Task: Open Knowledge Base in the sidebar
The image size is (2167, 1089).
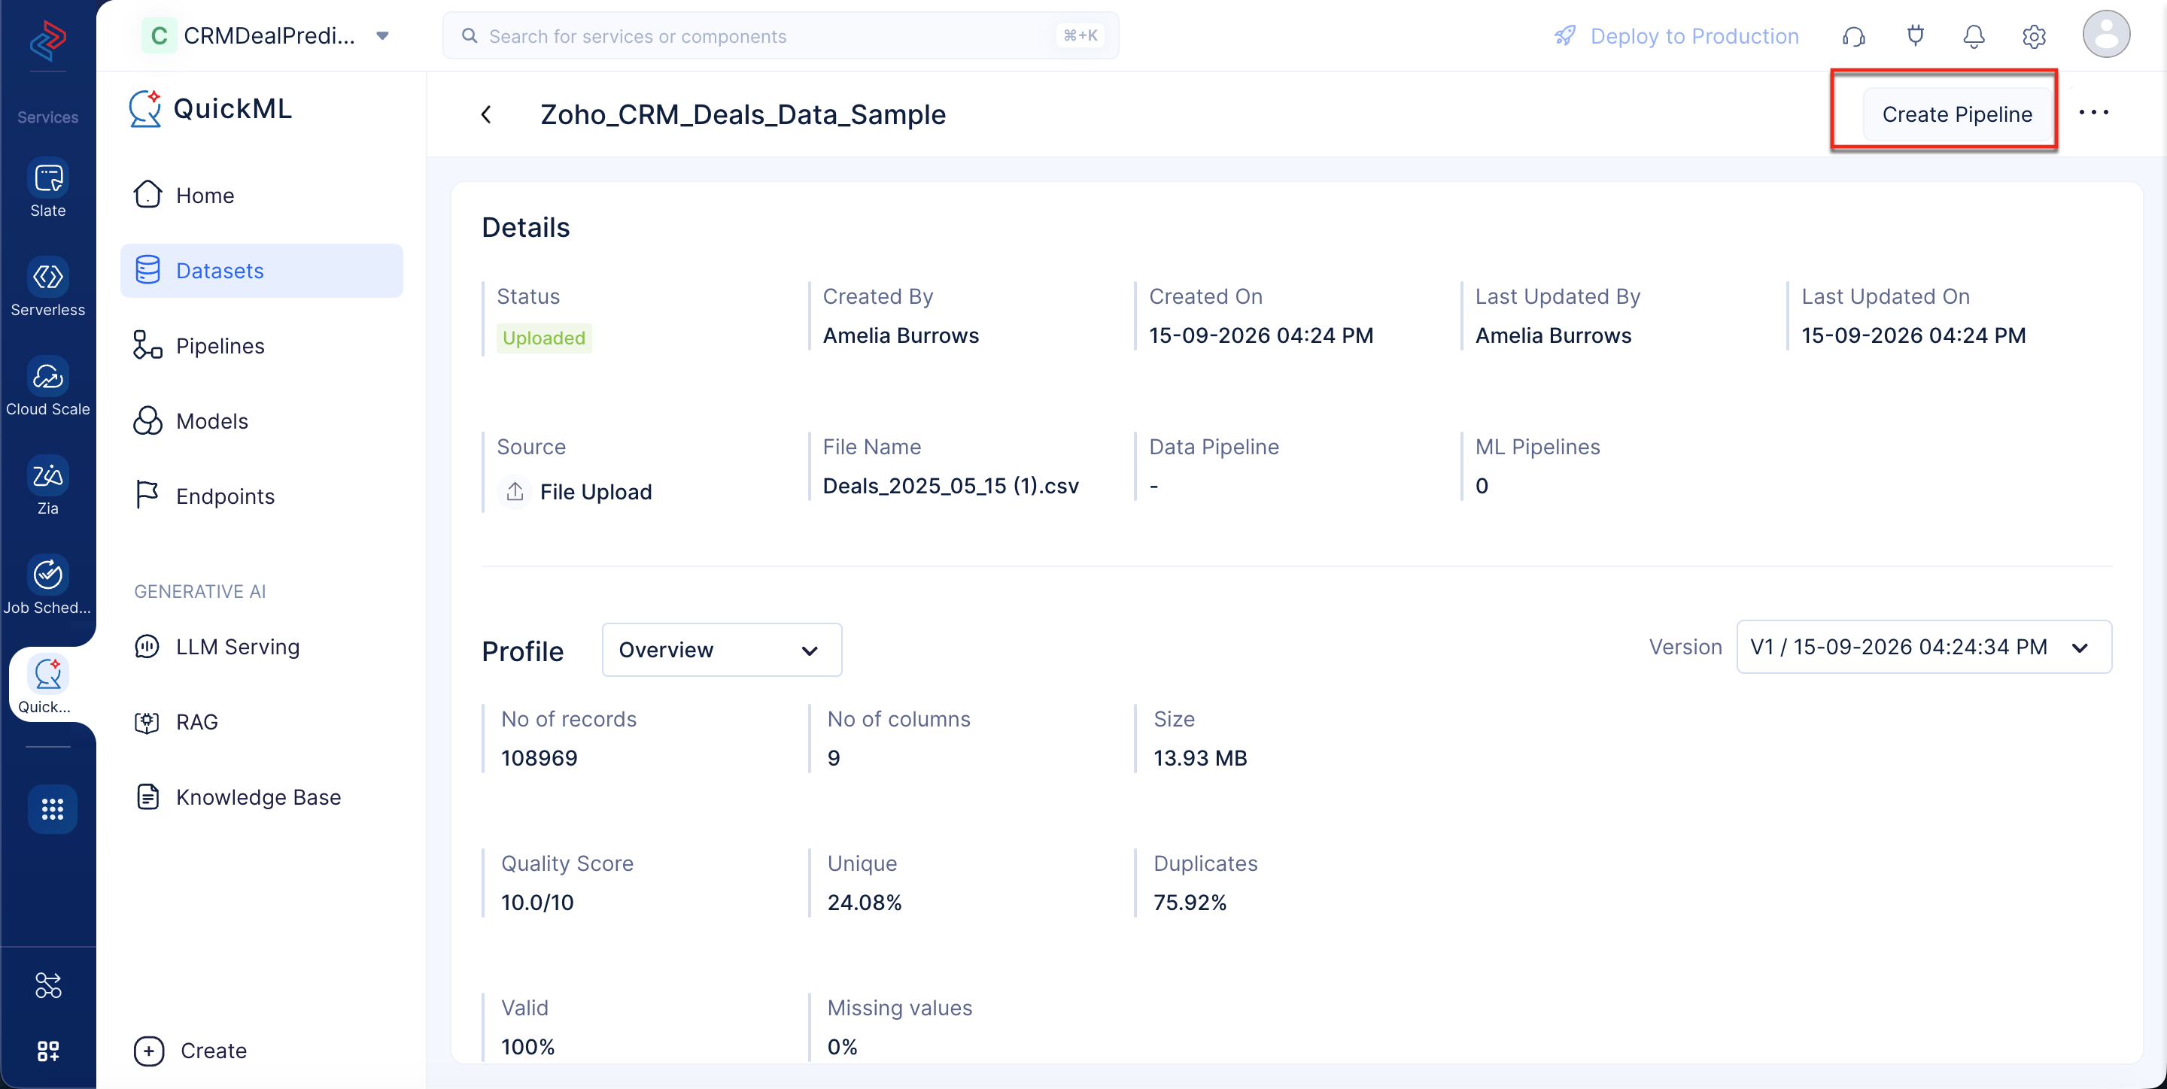Action: (x=262, y=797)
